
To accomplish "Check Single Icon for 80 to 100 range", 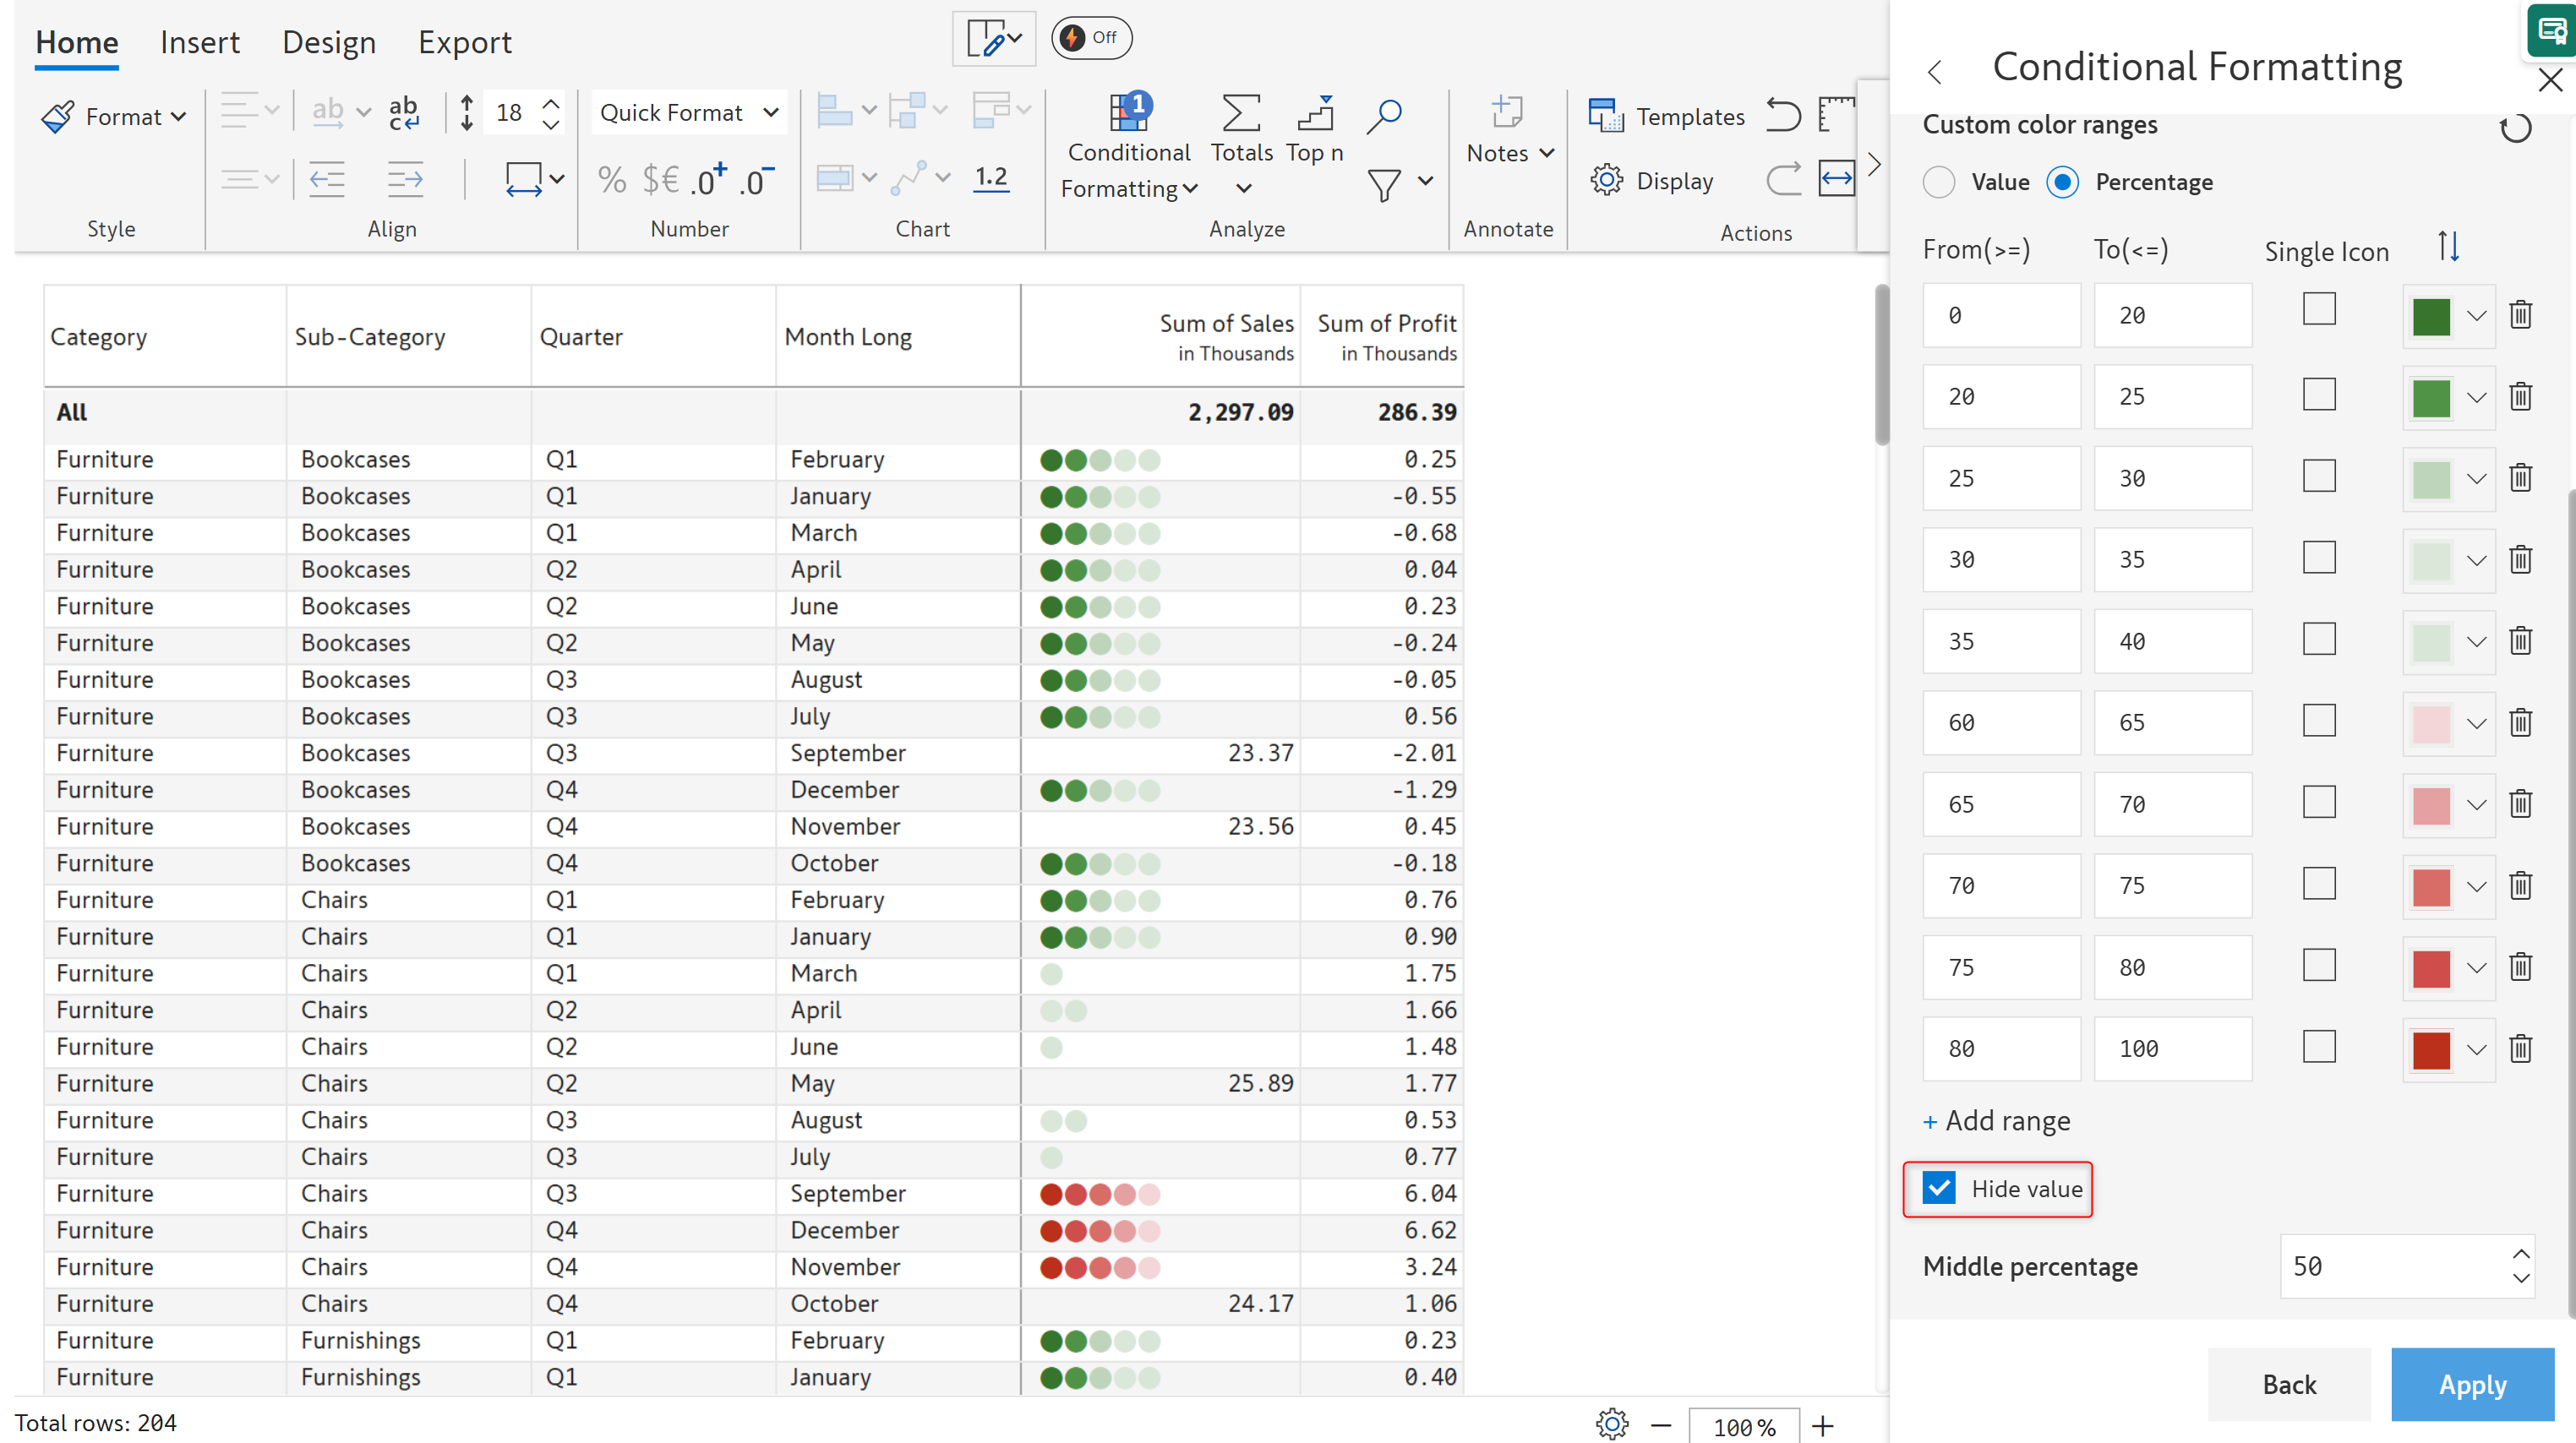I will 2319,1046.
